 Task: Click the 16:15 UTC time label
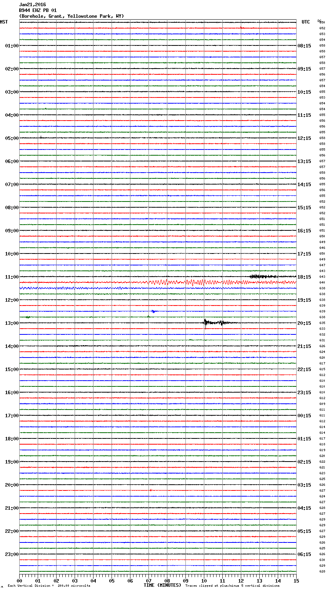point(304,231)
